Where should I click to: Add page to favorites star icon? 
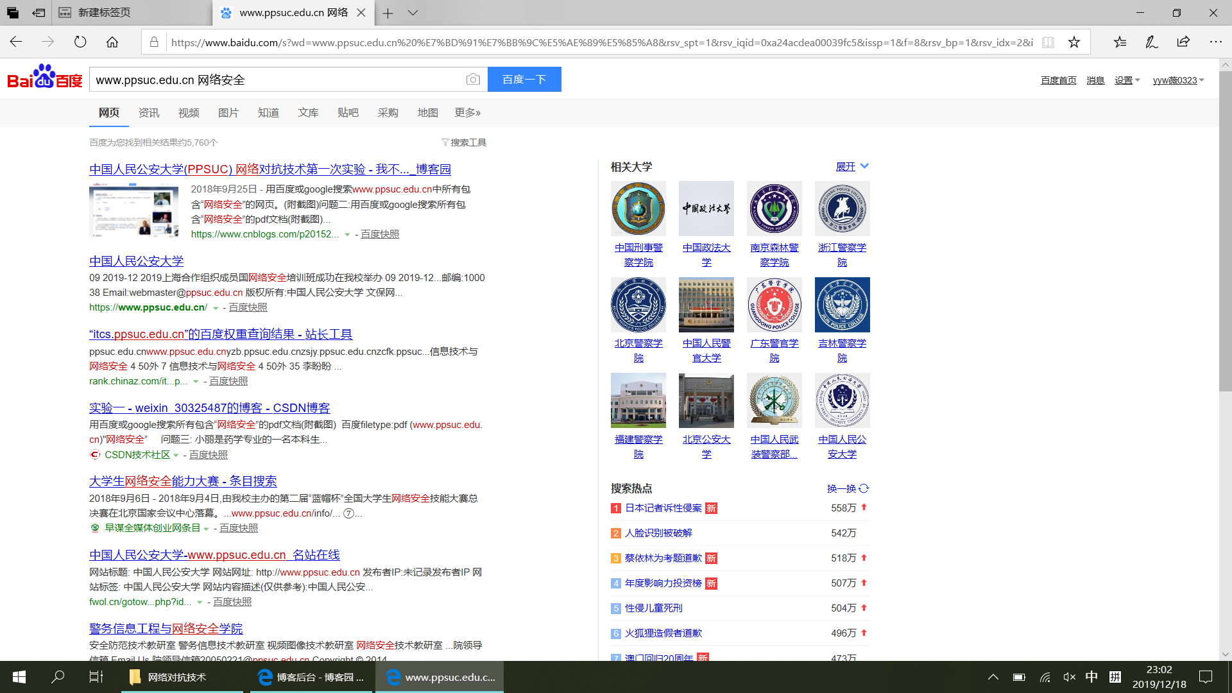click(1074, 42)
